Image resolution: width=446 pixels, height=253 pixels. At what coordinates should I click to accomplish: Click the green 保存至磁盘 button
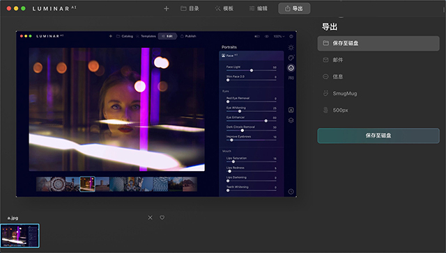[378, 136]
